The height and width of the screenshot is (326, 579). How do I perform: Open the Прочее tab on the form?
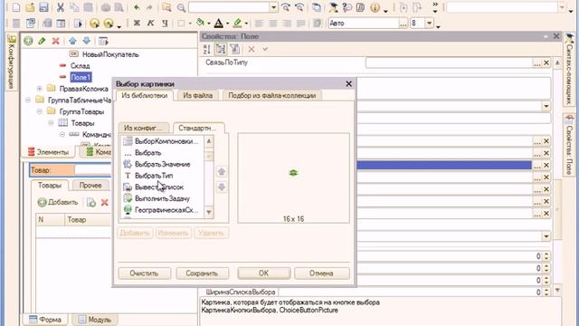pos(90,185)
